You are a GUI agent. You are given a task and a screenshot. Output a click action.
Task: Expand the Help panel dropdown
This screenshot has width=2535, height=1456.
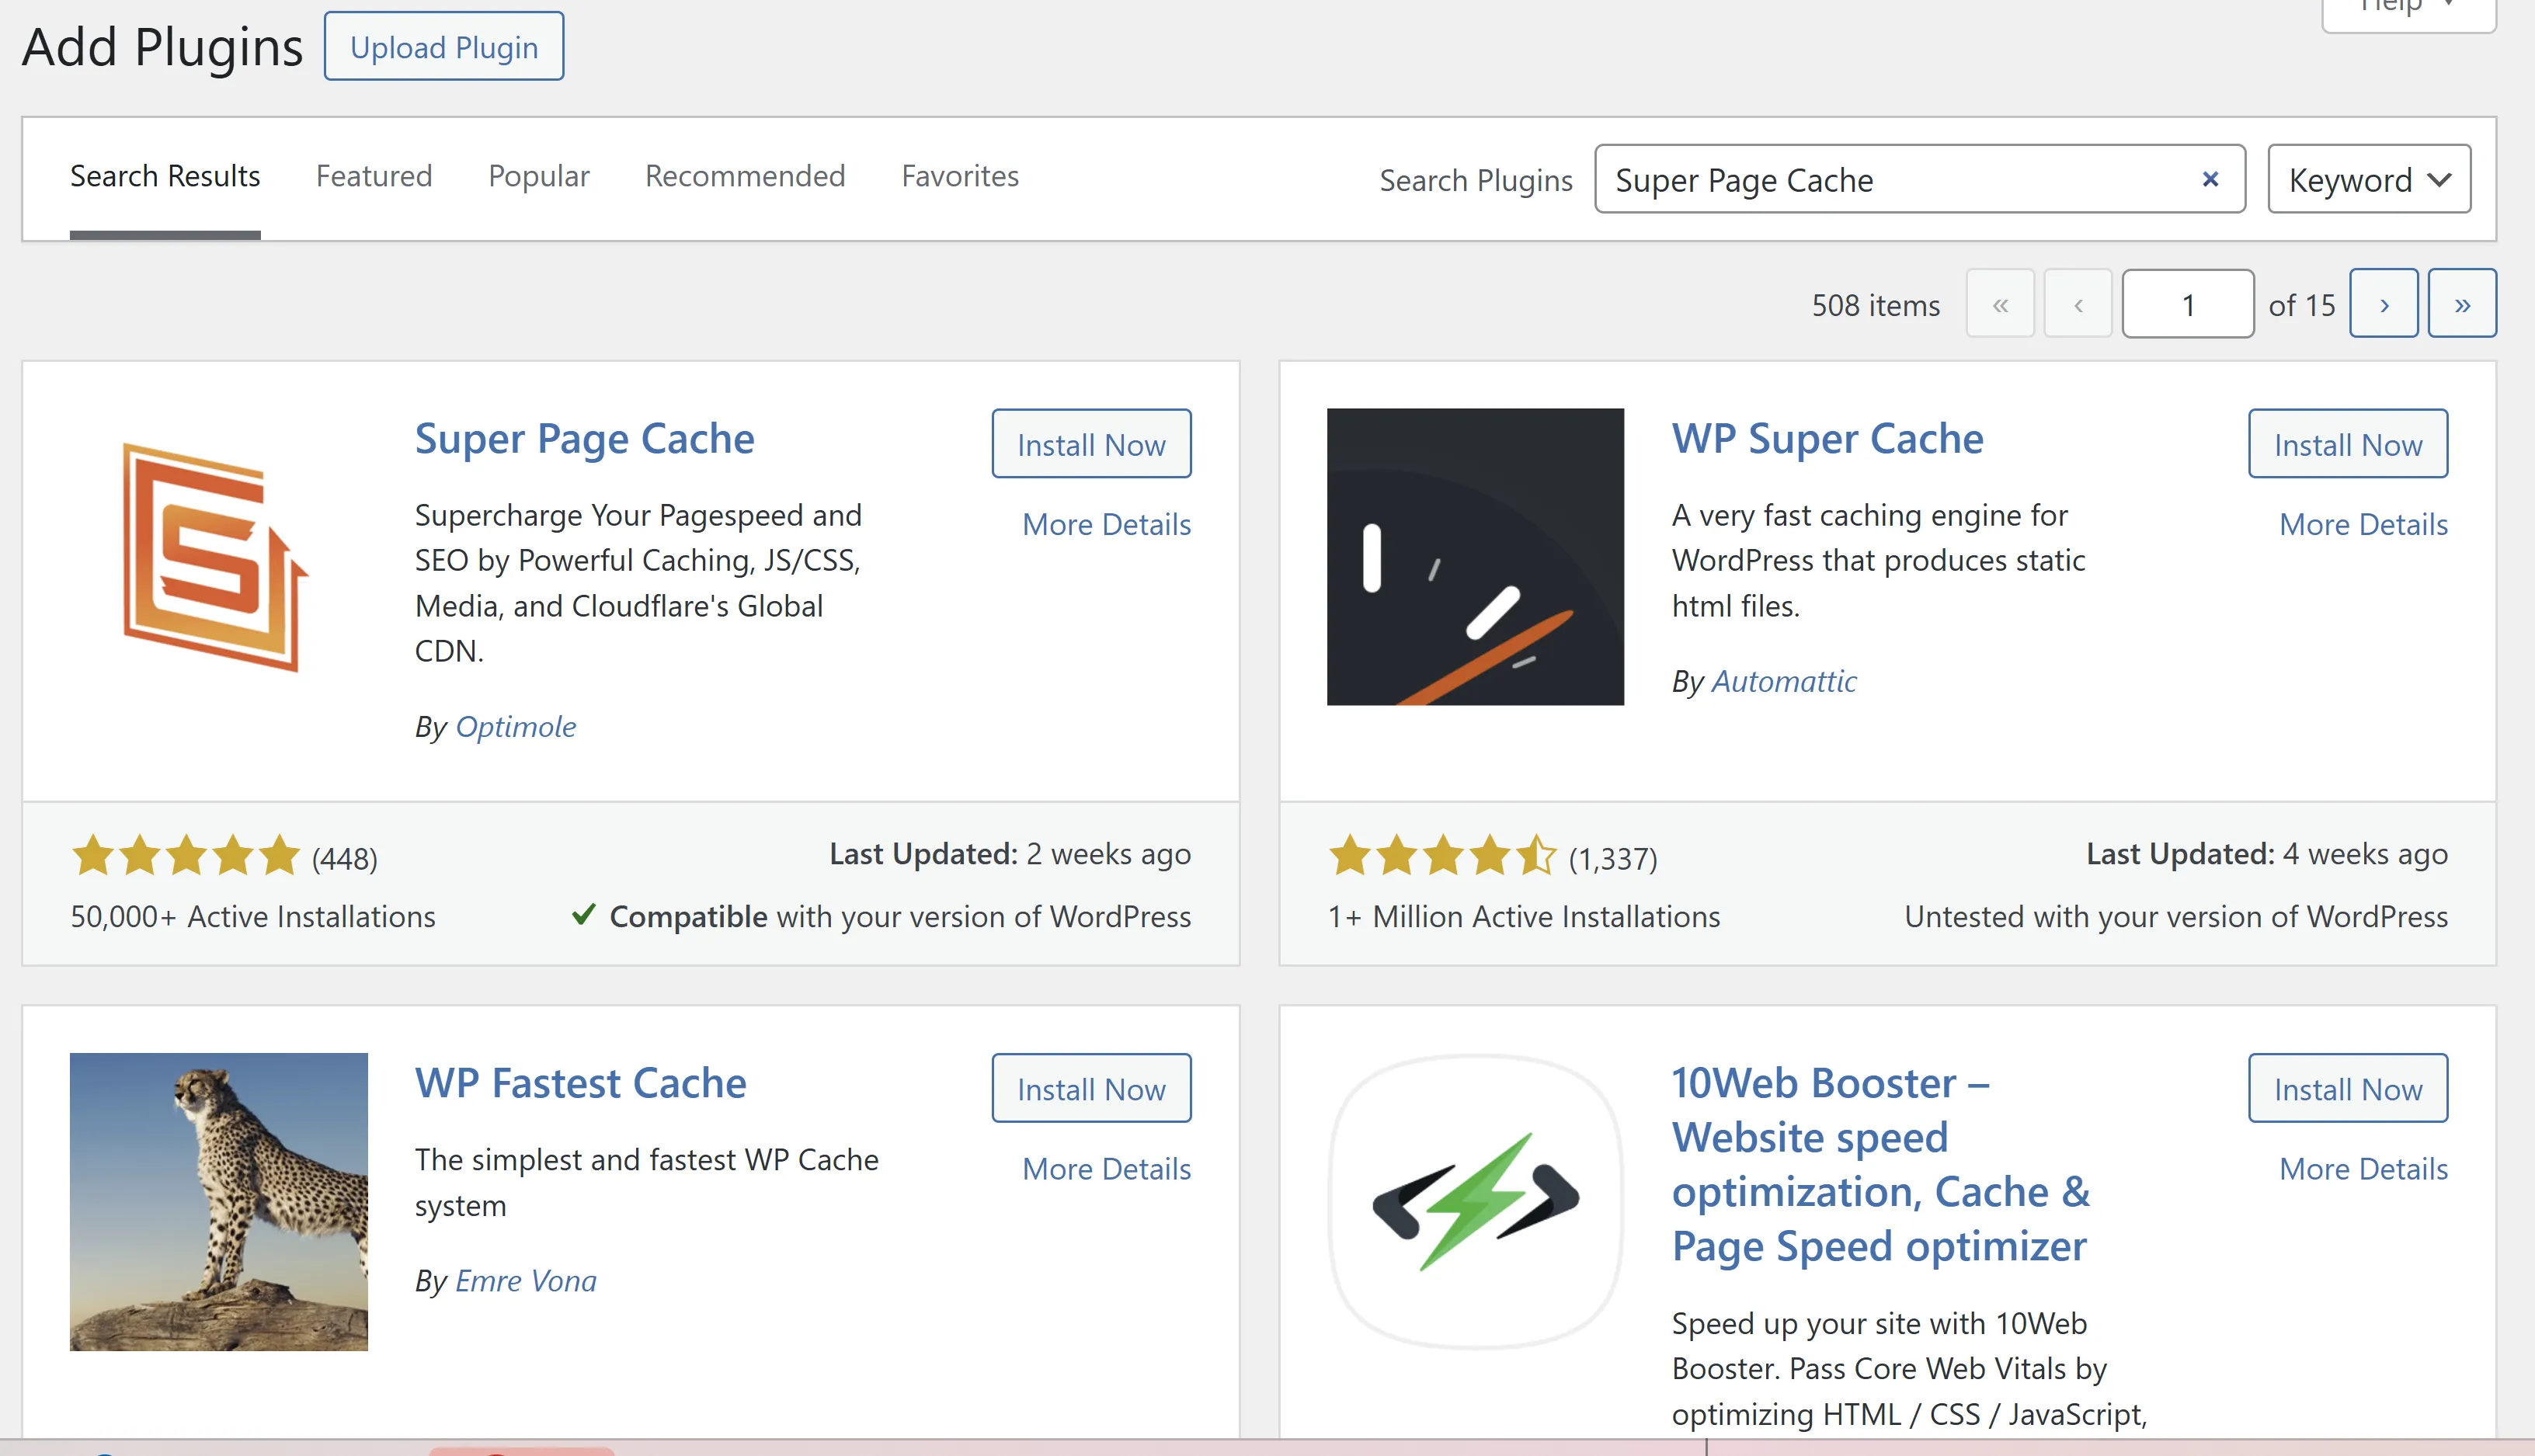(x=2408, y=10)
